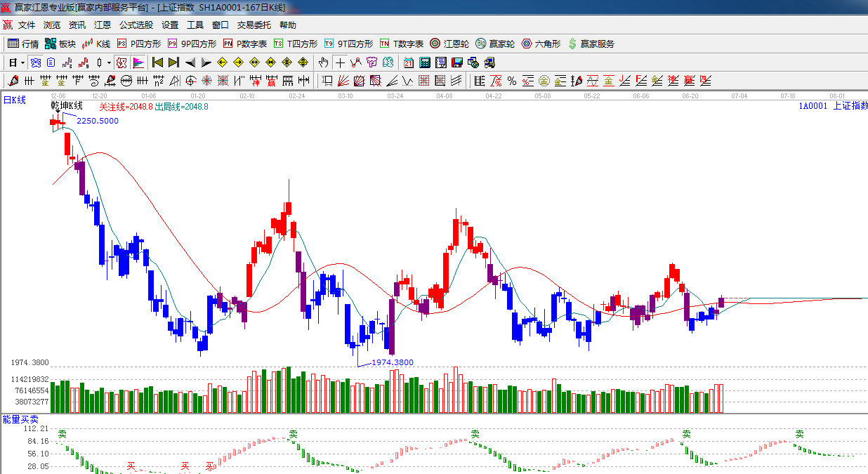Click the calendar icon showing 21
This screenshot has width=868, height=474.
[408, 62]
